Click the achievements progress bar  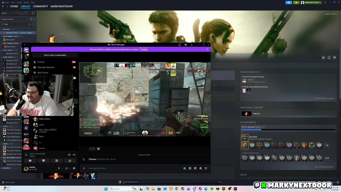(288, 130)
